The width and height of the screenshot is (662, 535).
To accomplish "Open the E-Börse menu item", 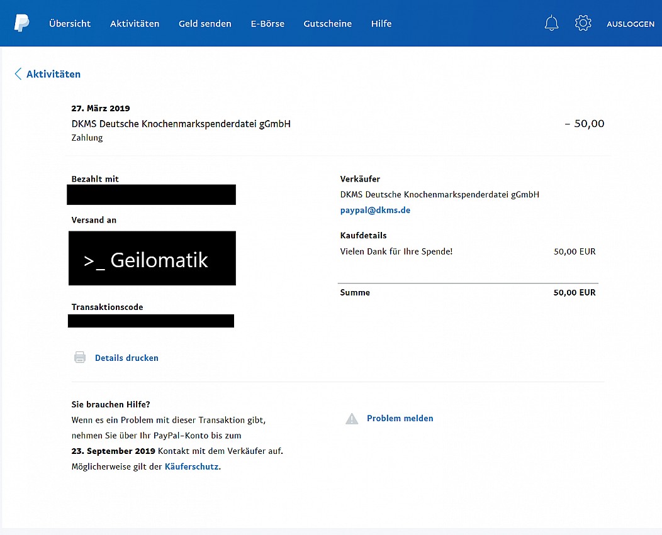I will (x=267, y=24).
